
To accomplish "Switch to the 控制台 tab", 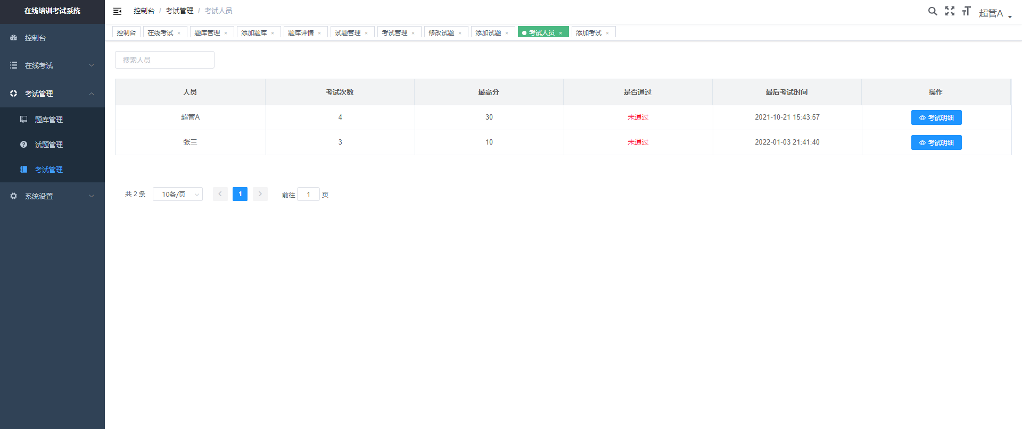I will point(126,32).
